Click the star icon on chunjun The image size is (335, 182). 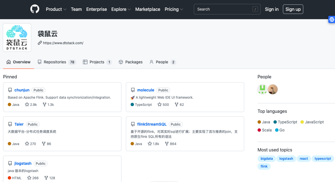[x=27, y=105]
